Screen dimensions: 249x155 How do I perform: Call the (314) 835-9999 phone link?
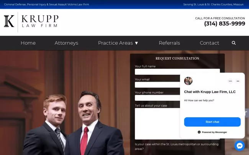coord(224,24)
